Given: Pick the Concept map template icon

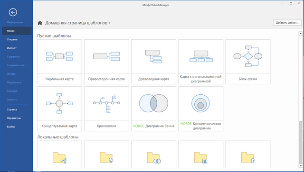Looking at the screenshot, I should [59, 103].
